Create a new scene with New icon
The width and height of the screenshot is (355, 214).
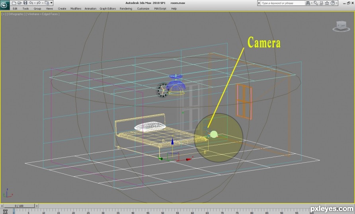14,3
